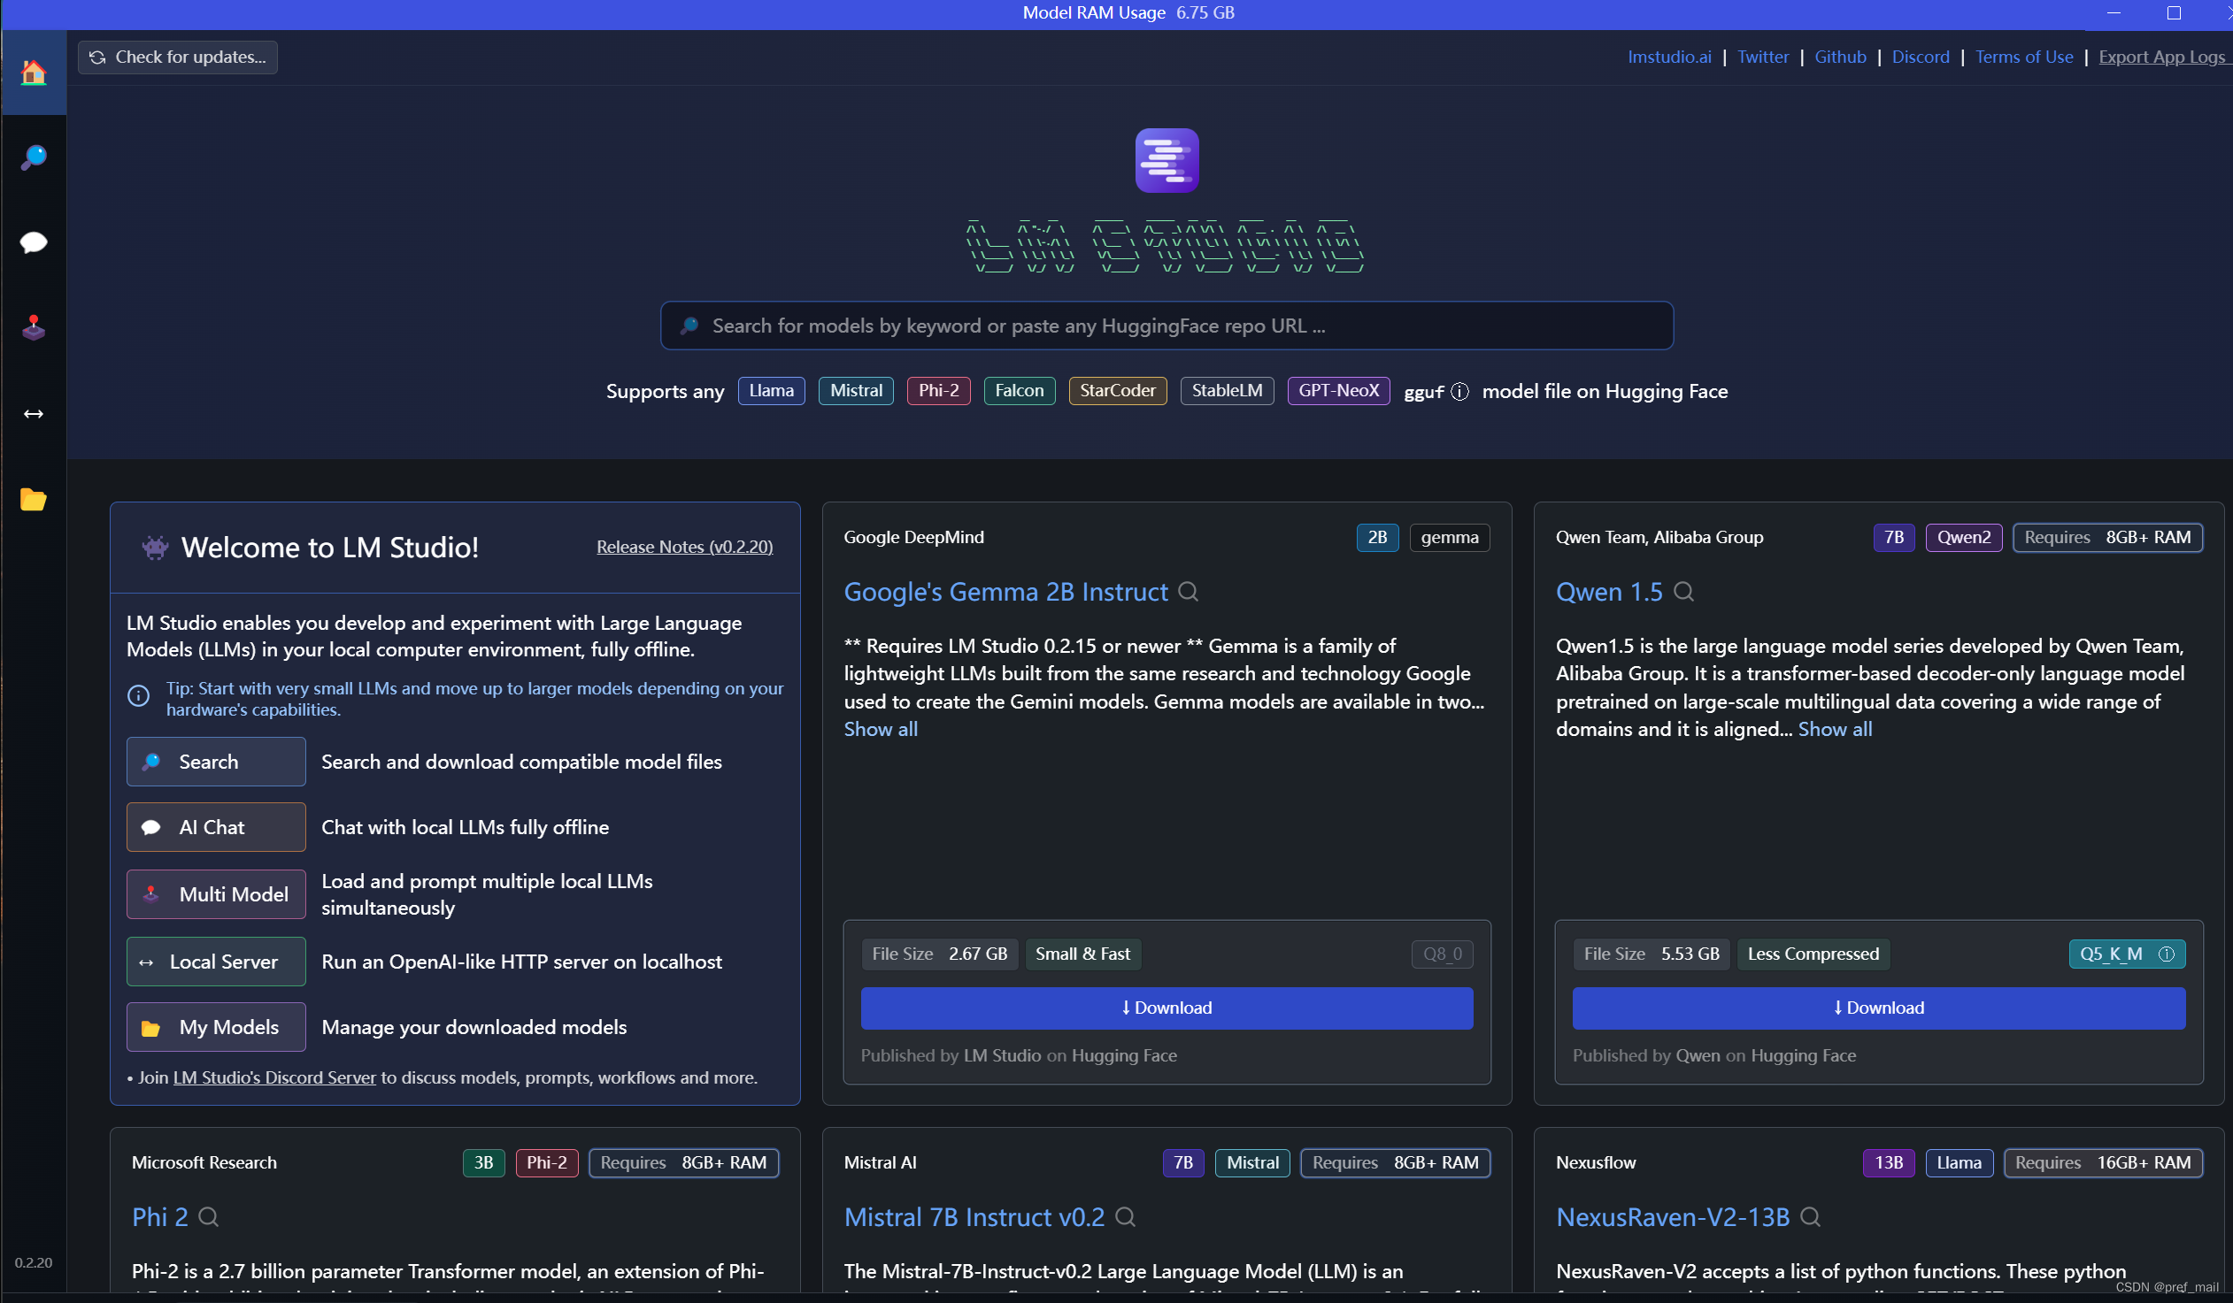Click the Phi-2 tag in header
Image resolution: width=2233 pixels, height=1303 pixels.
click(x=938, y=391)
